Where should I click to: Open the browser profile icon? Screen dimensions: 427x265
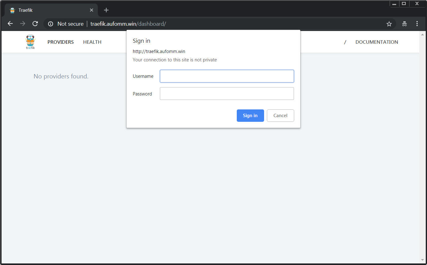(404, 24)
